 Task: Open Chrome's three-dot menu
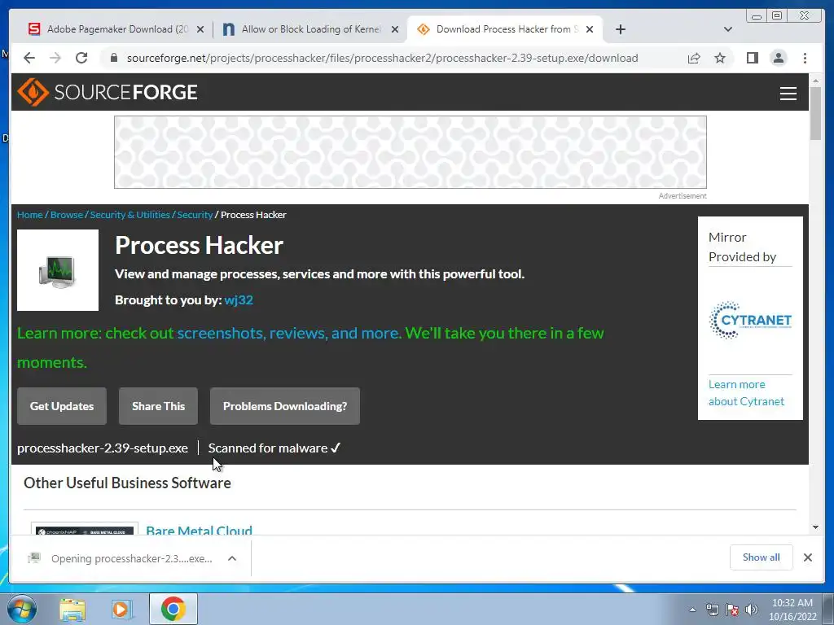pyautogui.click(x=805, y=58)
